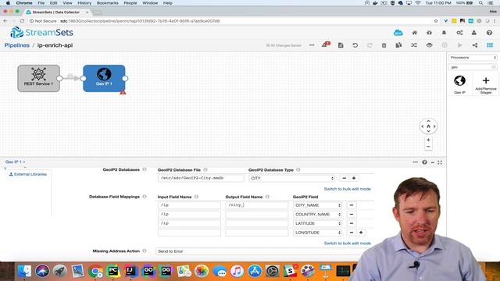Click the validate pipeline icon
This screenshot has height=281, width=500.
tap(445, 45)
